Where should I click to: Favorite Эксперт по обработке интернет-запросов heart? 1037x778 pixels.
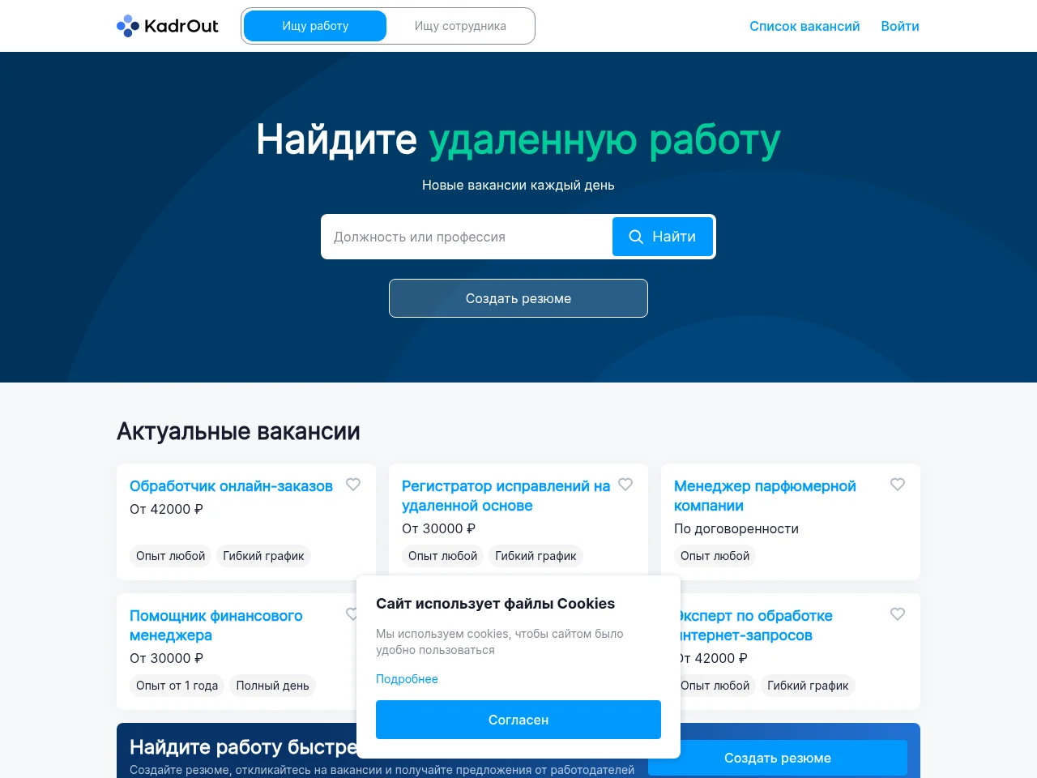coord(898,614)
